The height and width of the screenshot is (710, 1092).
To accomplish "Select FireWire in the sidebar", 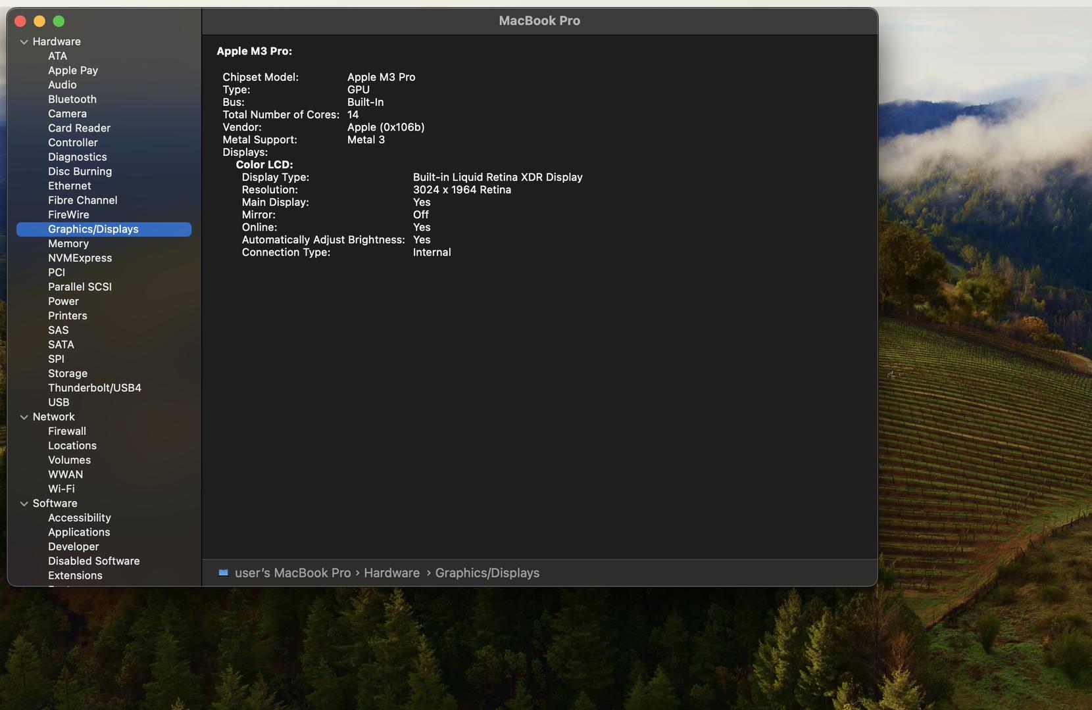I will (x=68, y=215).
